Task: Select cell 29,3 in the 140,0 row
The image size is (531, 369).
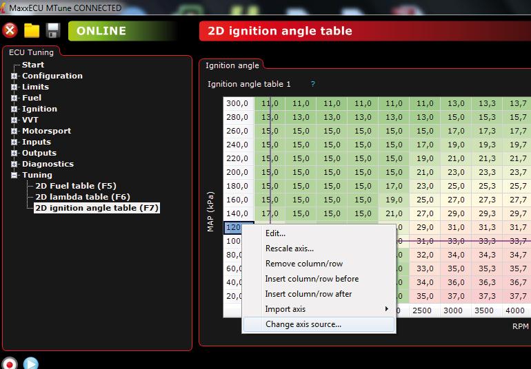Action: click(487, 213)
